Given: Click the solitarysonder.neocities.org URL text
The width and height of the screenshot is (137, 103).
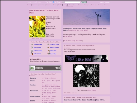Looking at the screenshot, I should [x=45, y=61].
